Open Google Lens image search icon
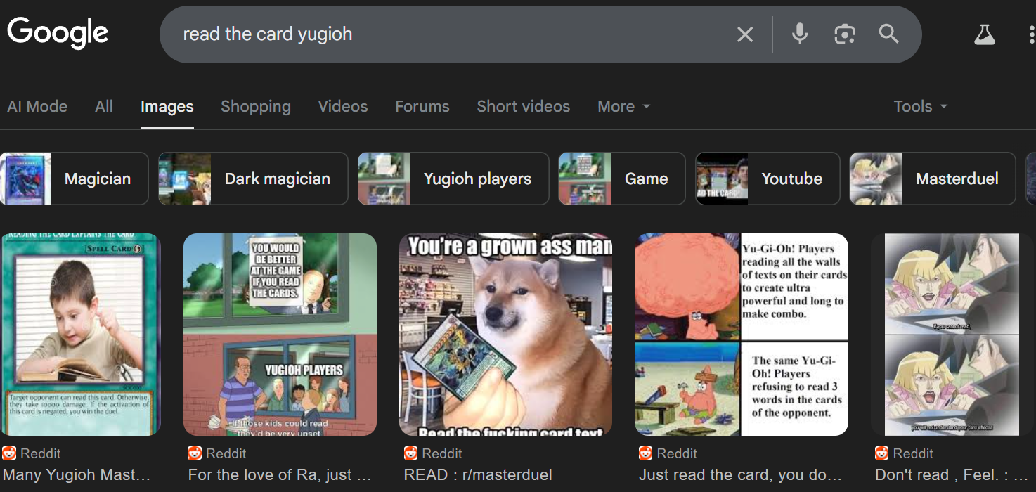Image resolution: width=1036 pixels, height=492 pixels. (844, 34)
